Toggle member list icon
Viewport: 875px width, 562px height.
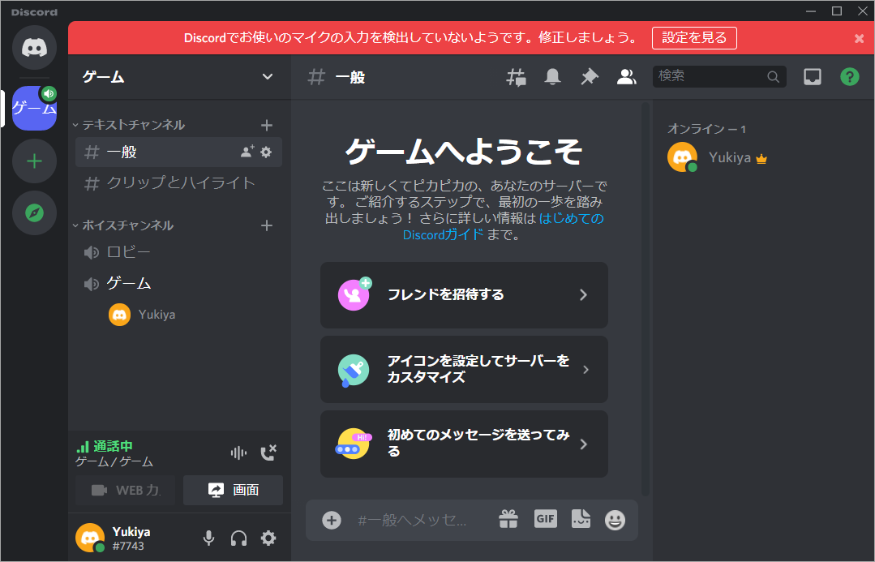[x=626, y=77]
